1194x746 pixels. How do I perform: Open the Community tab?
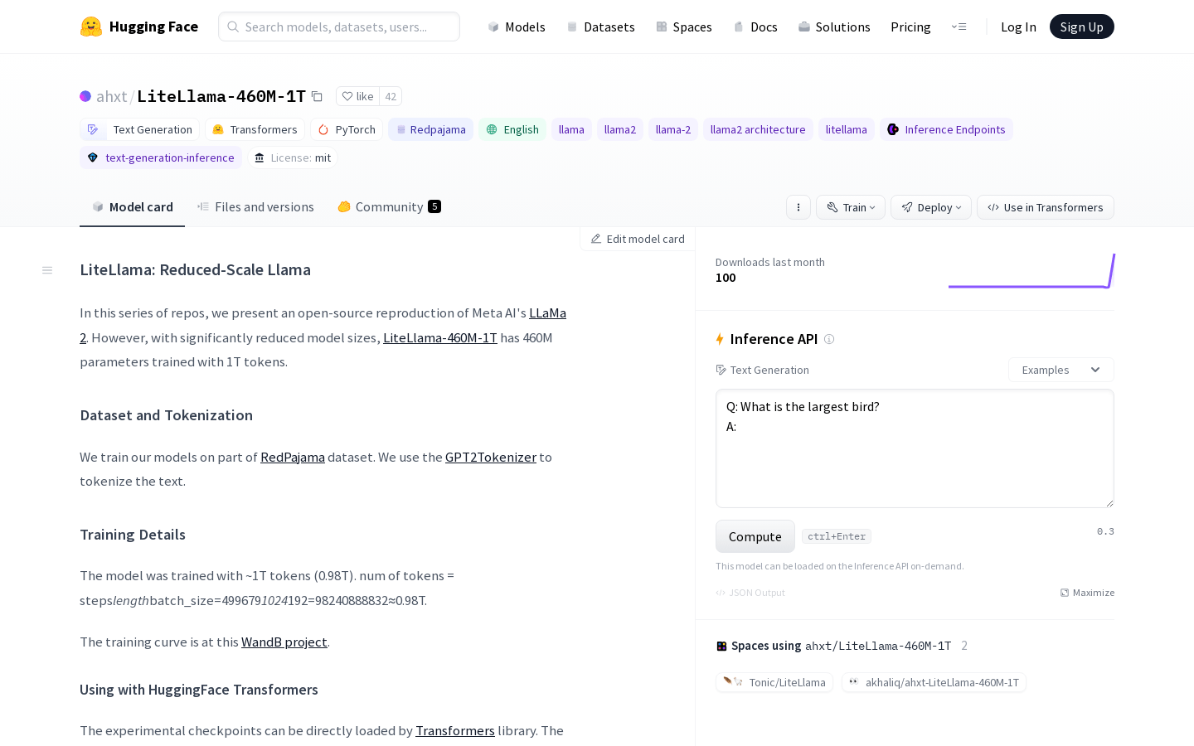pos(389,207)
